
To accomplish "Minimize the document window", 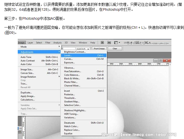I will click(x=156, y=61).
